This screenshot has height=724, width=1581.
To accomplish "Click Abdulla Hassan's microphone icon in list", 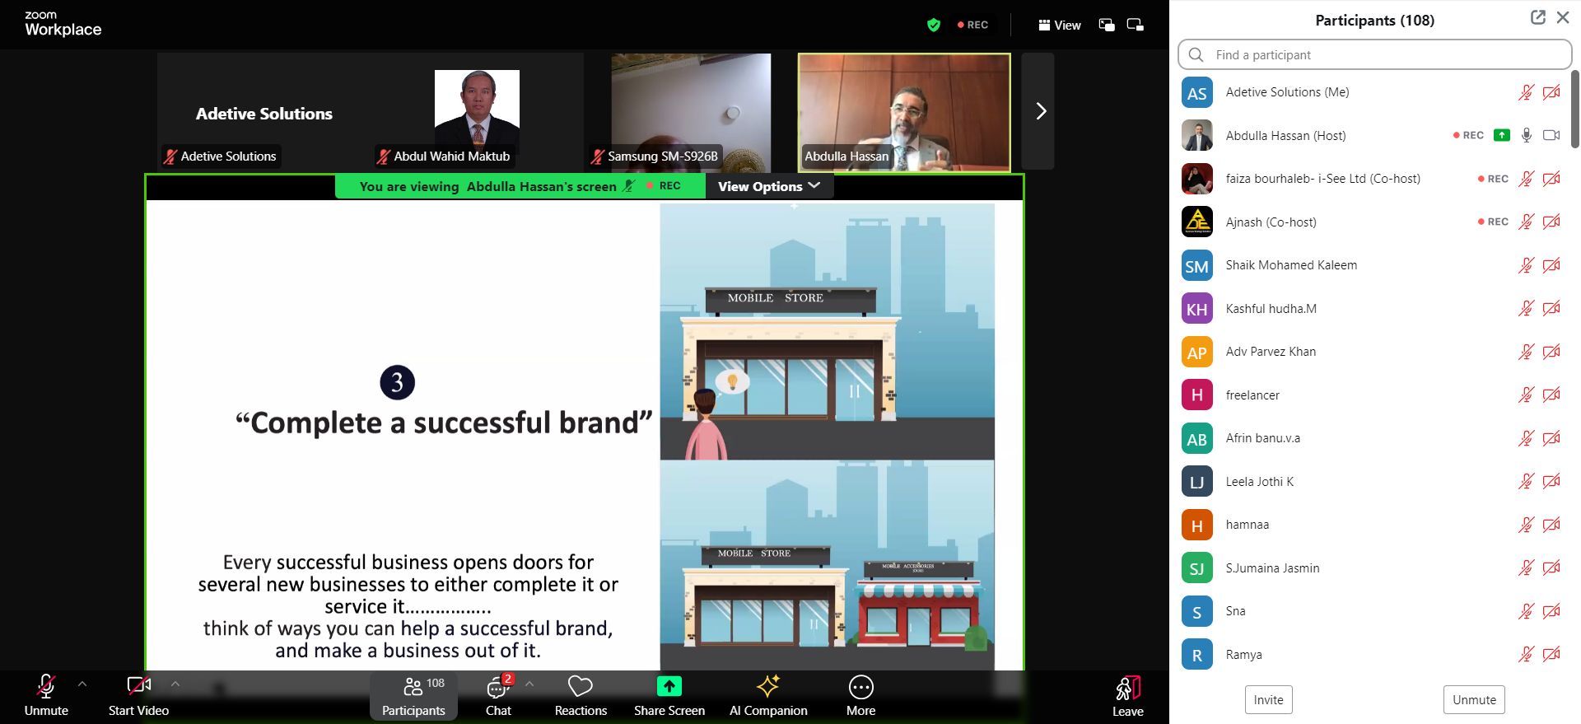I will [x=1526, y=135].
